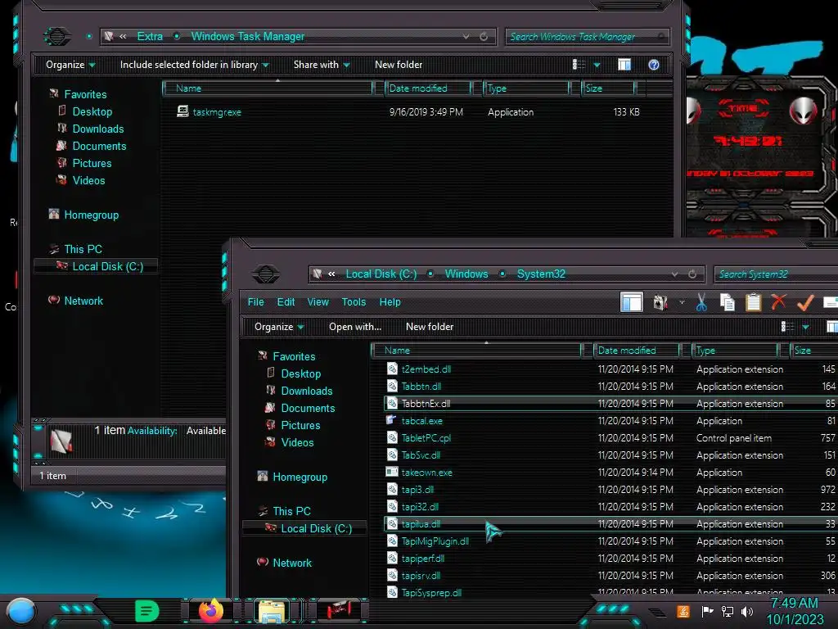Click the Search System32 field
The image size is (838, 629).
pos(775,274)
